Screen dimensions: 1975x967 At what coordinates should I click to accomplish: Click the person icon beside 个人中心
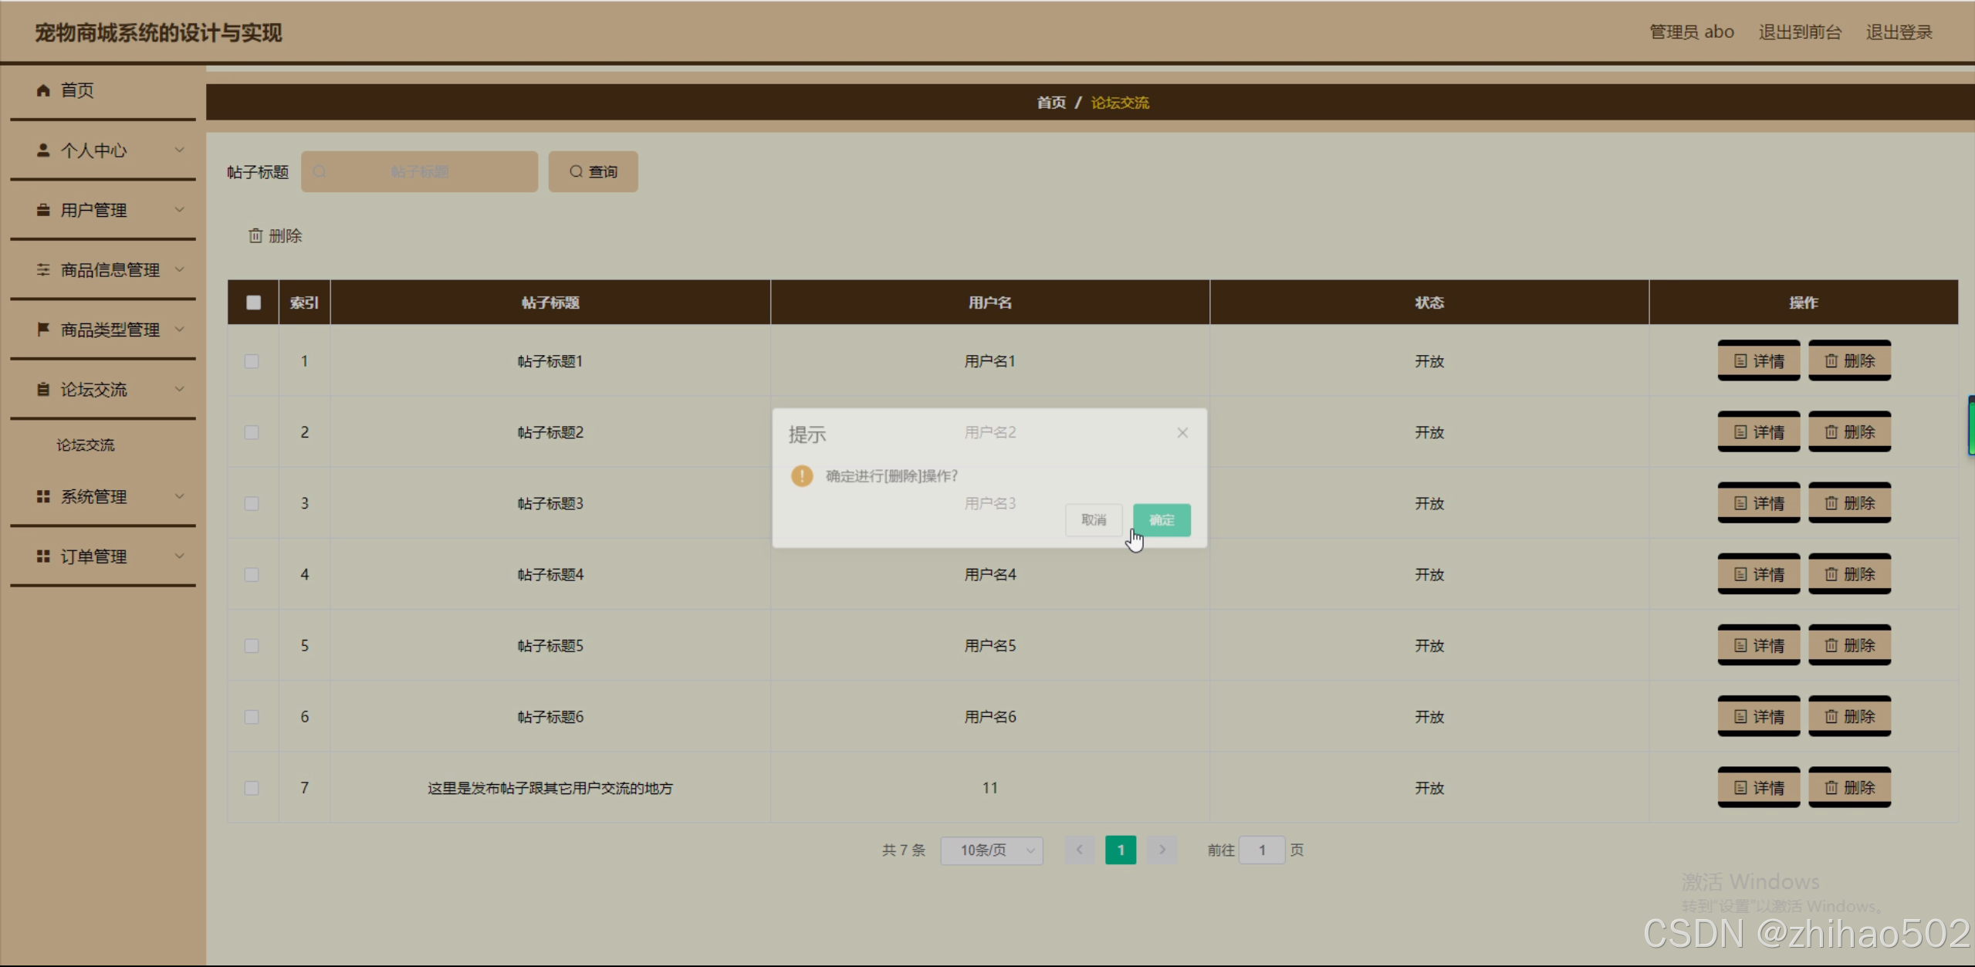(x=43, y=150)
